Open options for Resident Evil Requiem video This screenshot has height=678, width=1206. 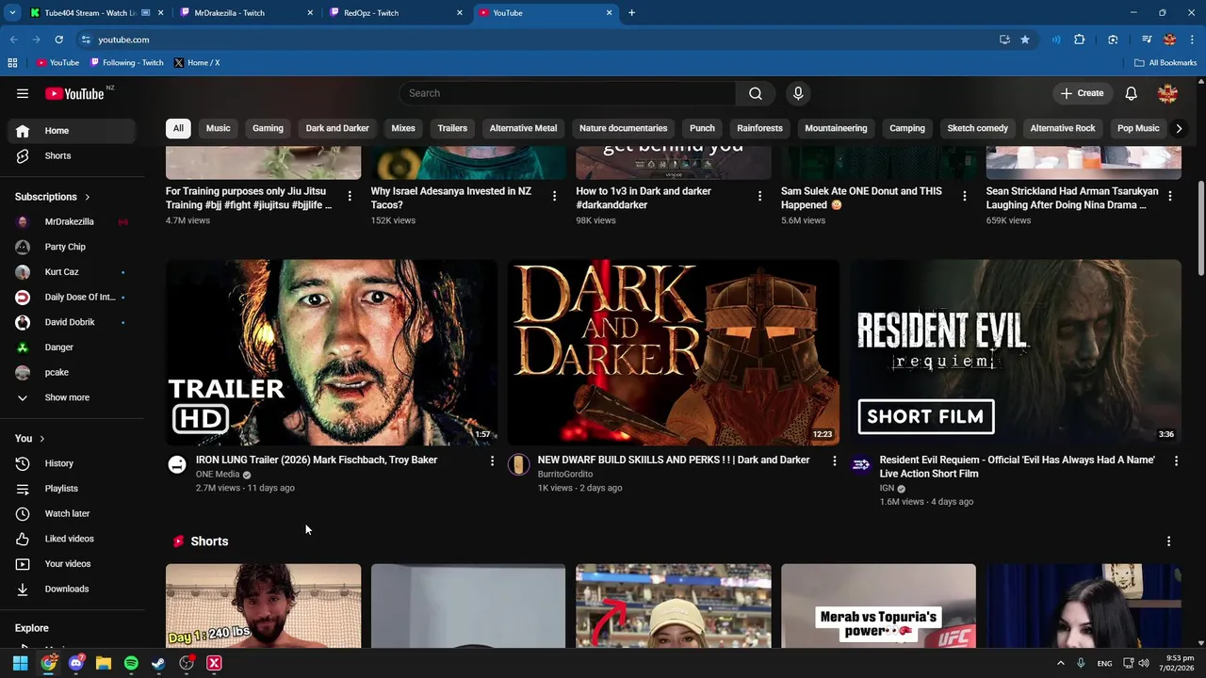(x=1176, y=460)
